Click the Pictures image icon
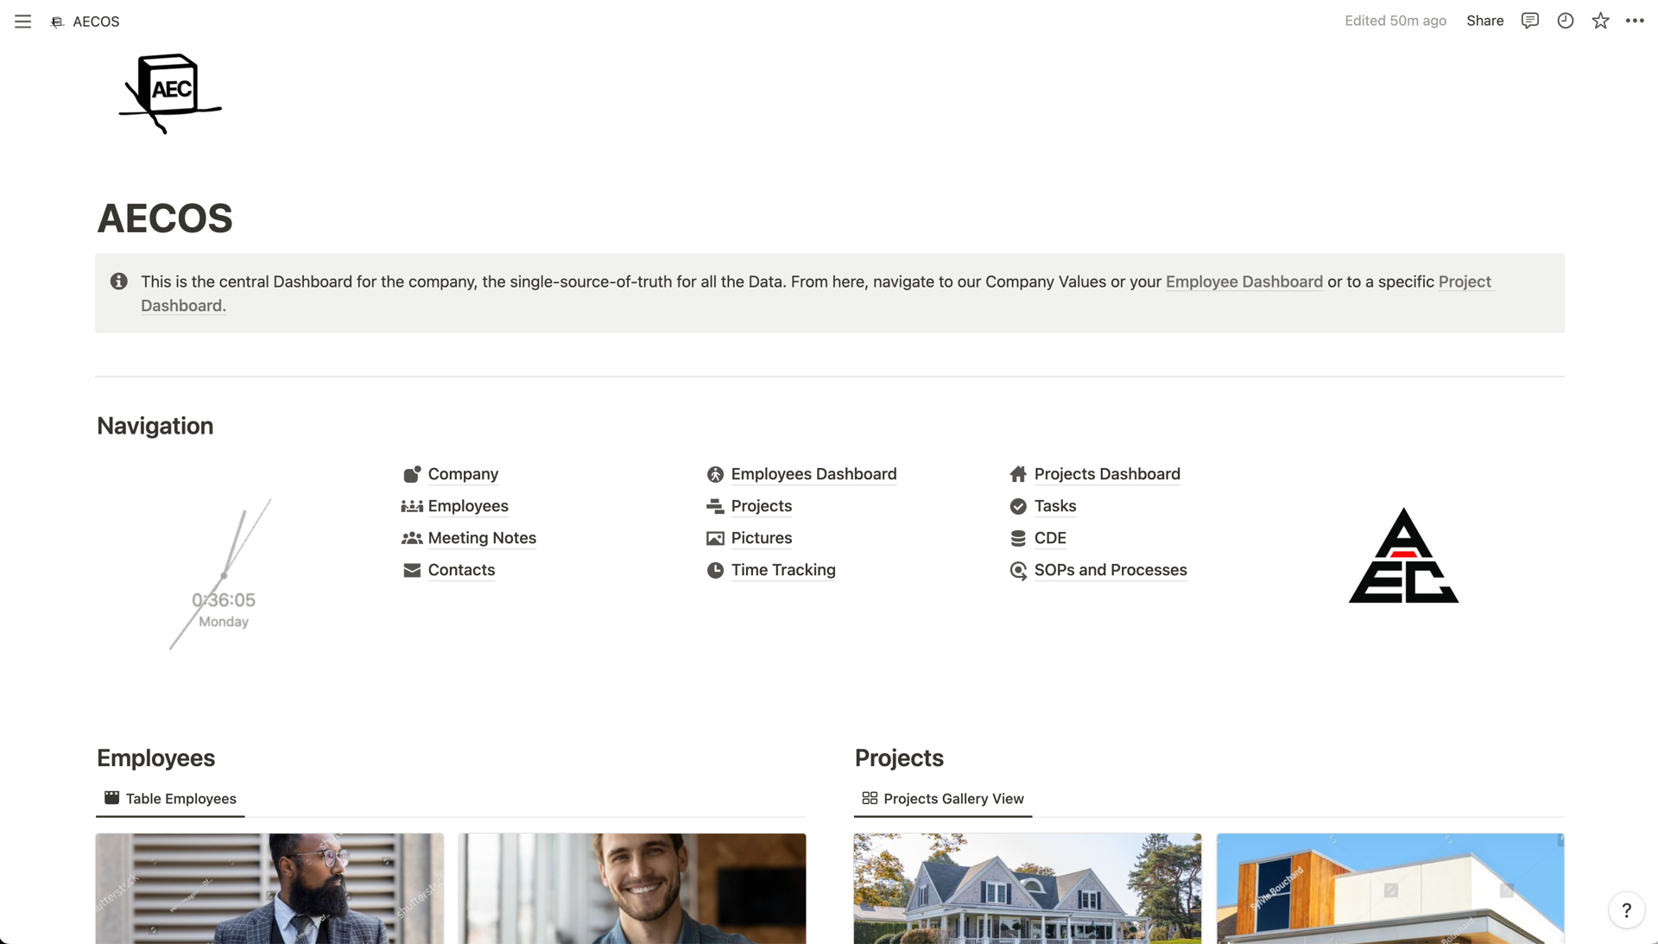This screenshot has width=1658, height=944. click(x=715, y=538)
